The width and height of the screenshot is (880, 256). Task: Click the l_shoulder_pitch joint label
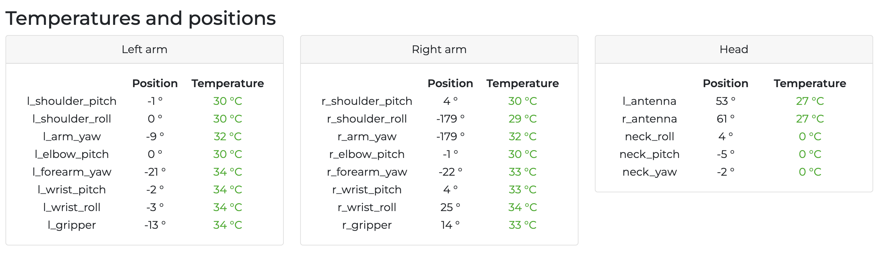coord(72,101)
